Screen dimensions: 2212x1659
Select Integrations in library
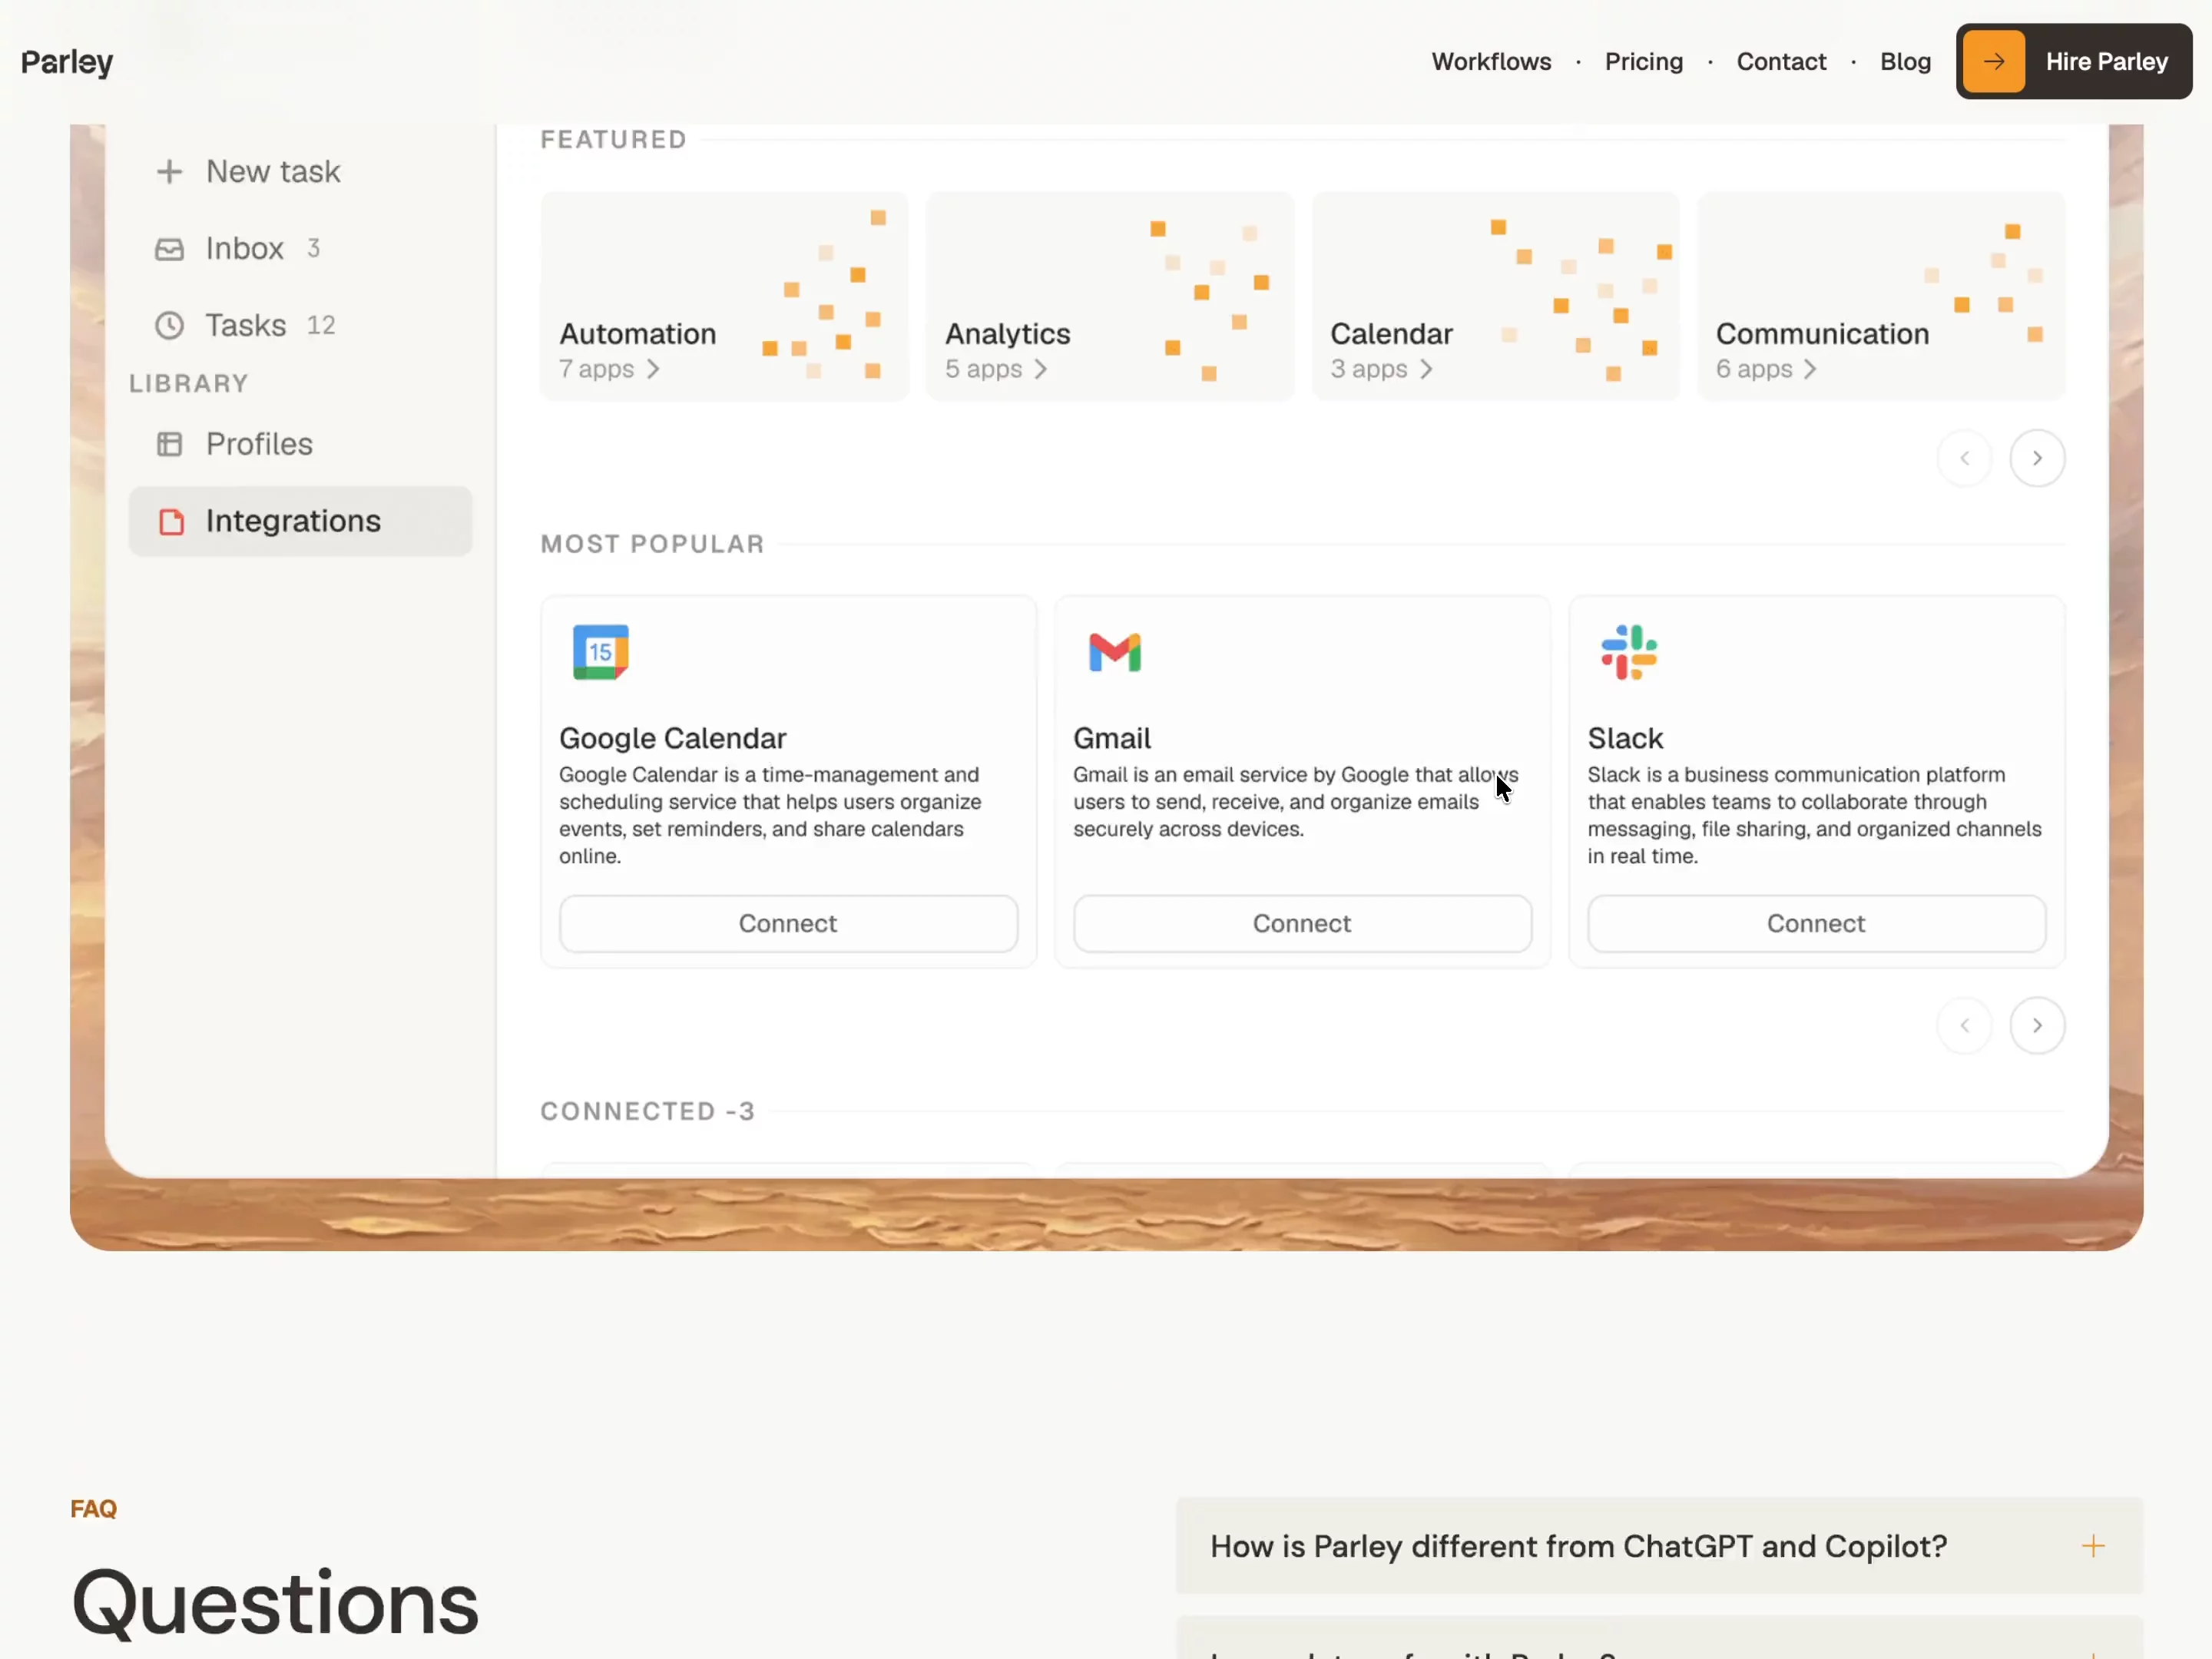coord(300,521)
